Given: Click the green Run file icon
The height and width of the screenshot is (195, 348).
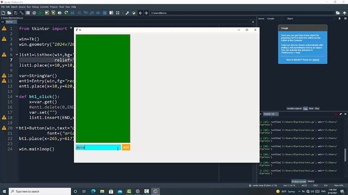Looking at the screenshot, I should 40,13.
